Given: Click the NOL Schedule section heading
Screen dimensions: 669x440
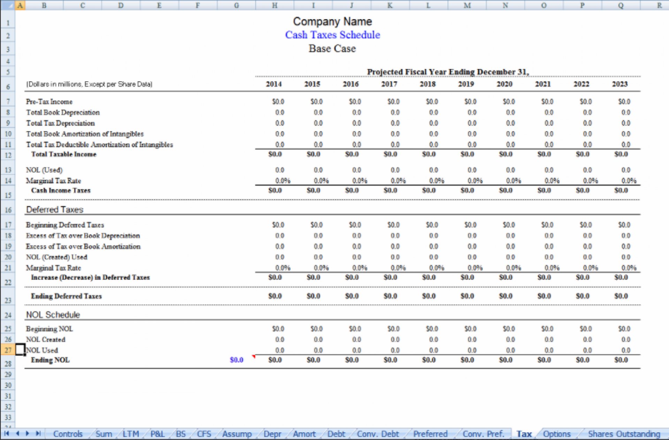Looking at the screenshot, I should pyautogui.click(x=53, y=315).
